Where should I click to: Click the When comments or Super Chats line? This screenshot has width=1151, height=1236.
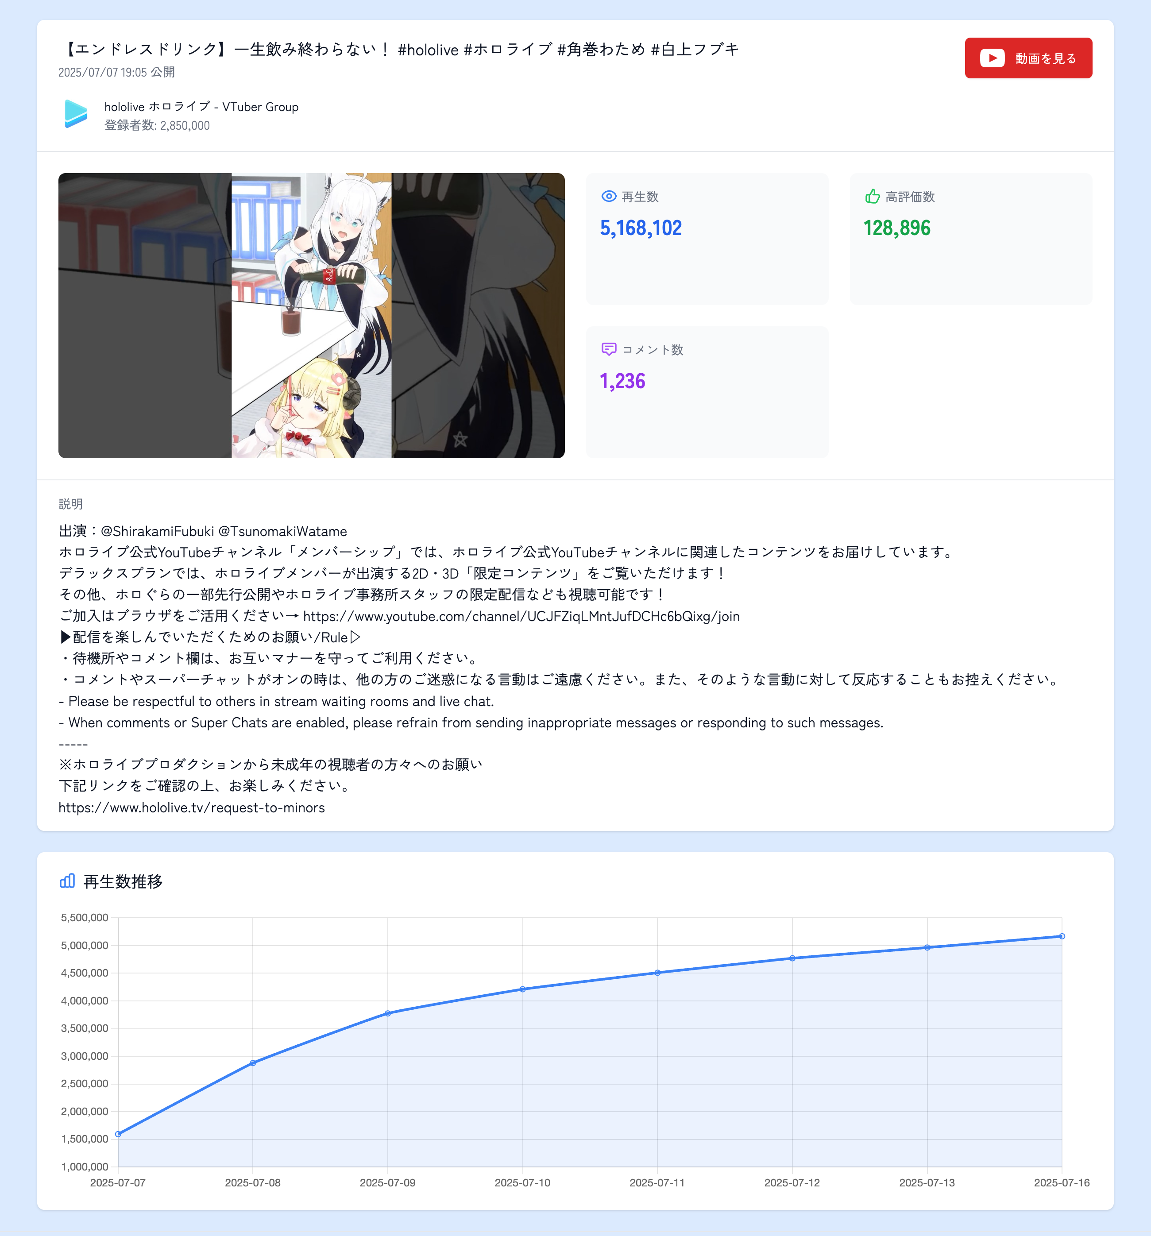tap(471, 722)
